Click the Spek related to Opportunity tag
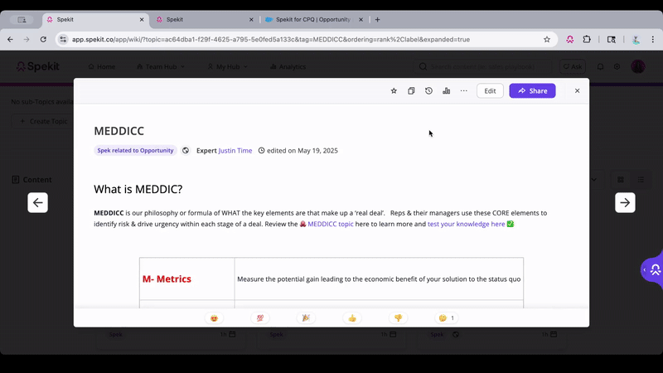Viewport: 663px width, 373px height. 135,151
